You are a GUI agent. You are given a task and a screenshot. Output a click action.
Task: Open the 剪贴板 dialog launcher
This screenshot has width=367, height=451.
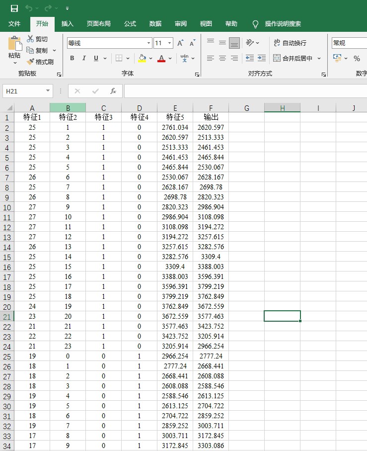(x=59, y=75)
